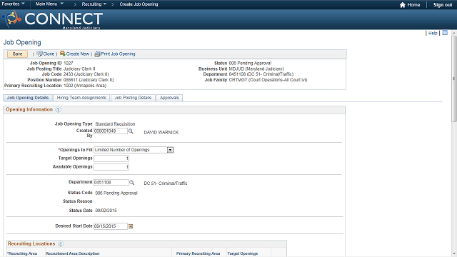Viewport: 457px width, 257px height.
Task: Click the Status Date value 09/02/2015
Action: [x=106, y=211]
